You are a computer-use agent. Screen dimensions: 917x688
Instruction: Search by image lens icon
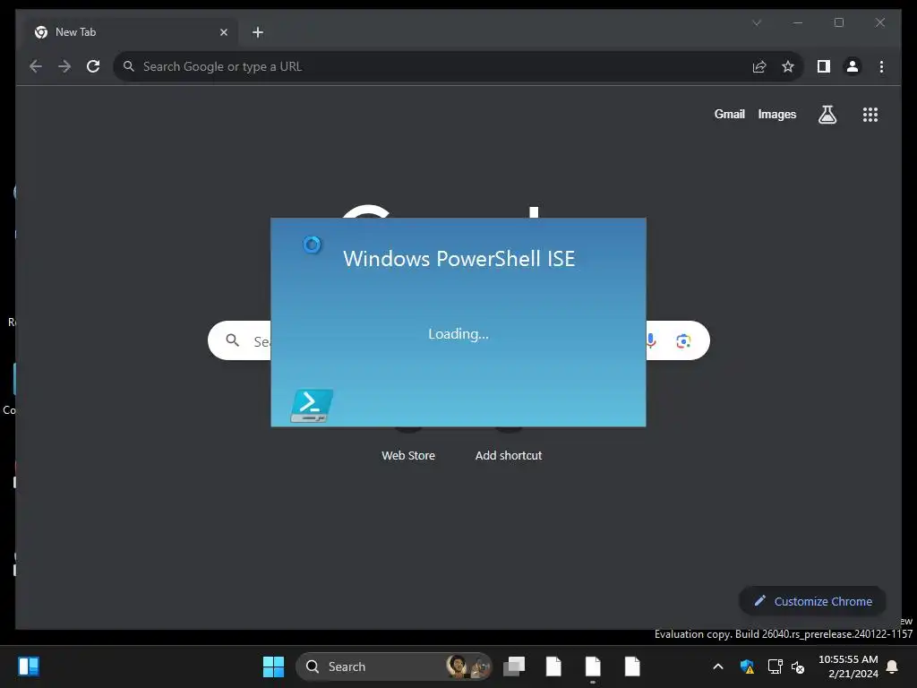(683, 340)
